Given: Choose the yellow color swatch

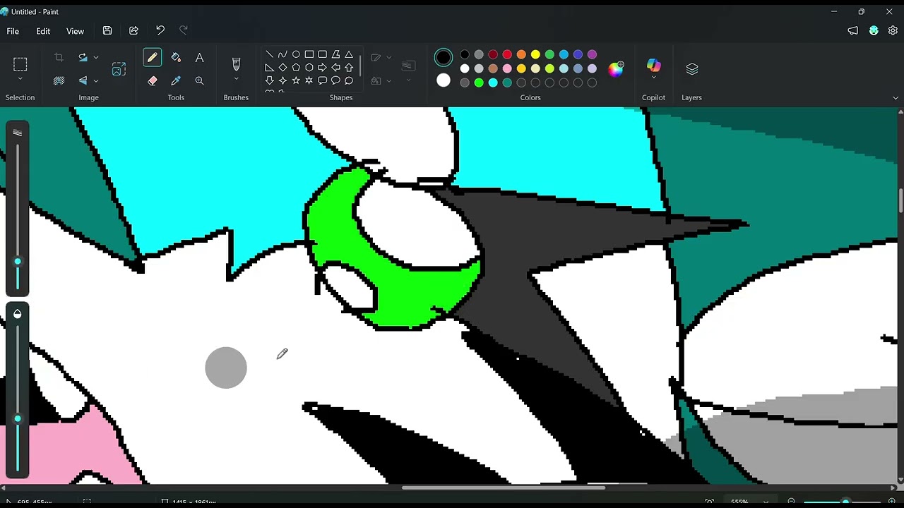Looking at the screenshot, I should (535, 54).
